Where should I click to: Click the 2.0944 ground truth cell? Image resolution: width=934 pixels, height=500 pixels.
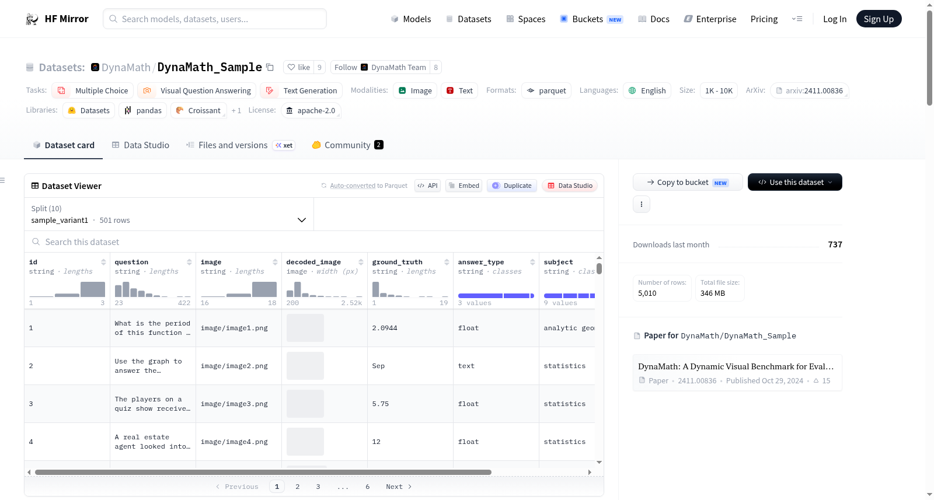pyautogui.click(x=410, y=328)
